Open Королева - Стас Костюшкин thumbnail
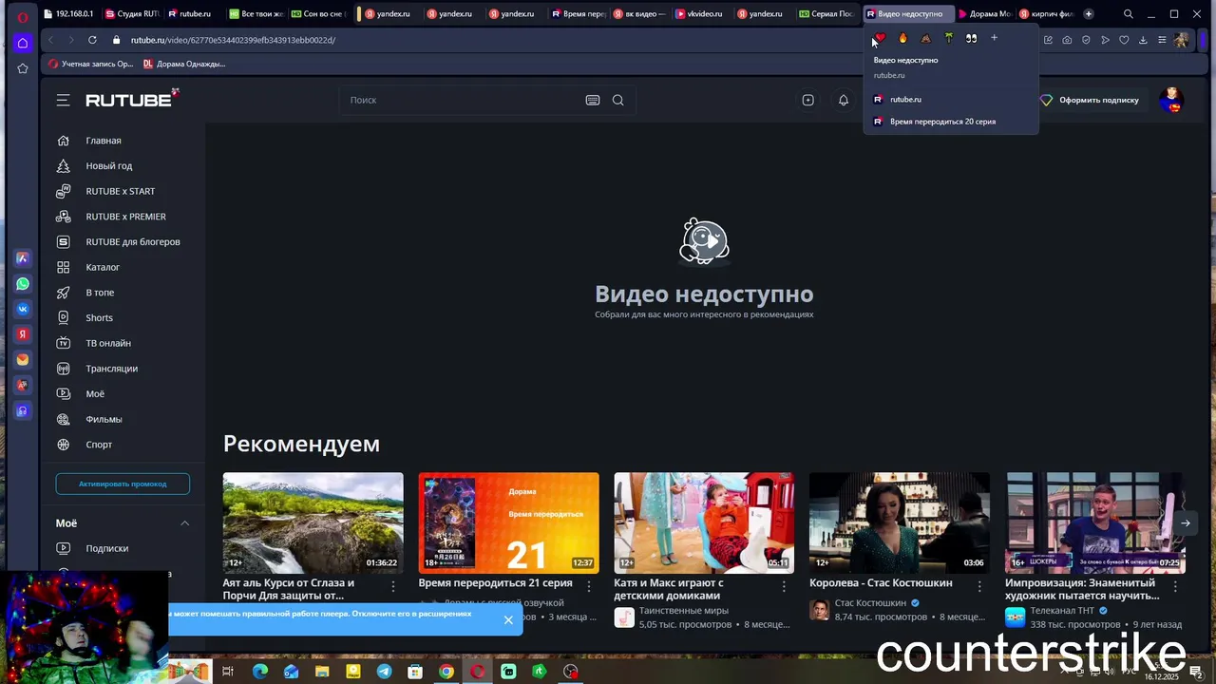The width and height of the screenshot is (1216, 684). 900,522
